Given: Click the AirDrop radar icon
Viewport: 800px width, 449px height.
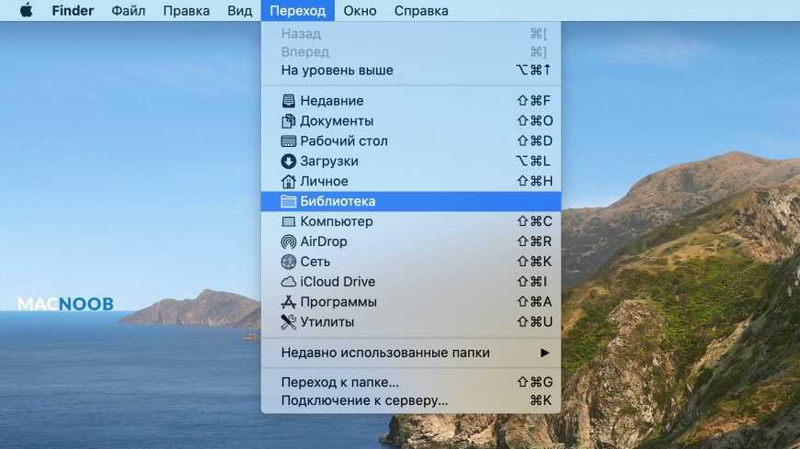Looking at the screenshot, I should 288,241.
